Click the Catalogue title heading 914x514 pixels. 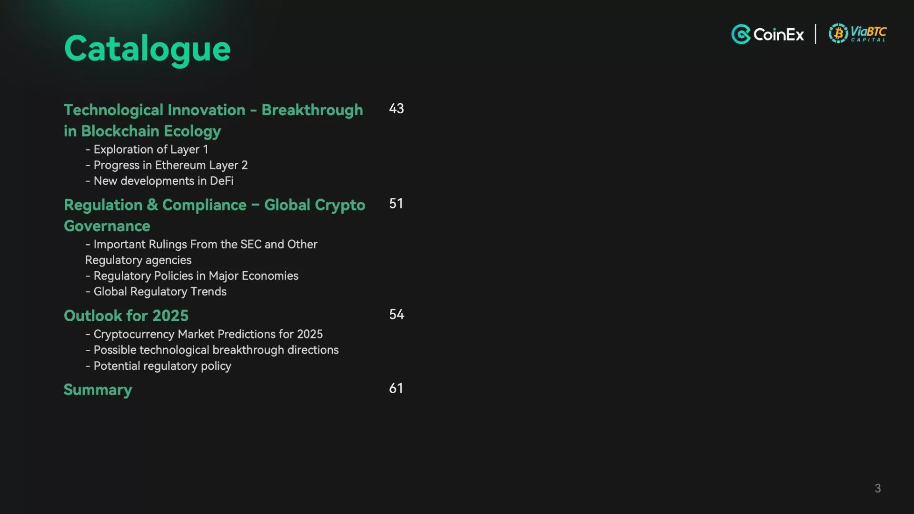click(x=147, y=49)
